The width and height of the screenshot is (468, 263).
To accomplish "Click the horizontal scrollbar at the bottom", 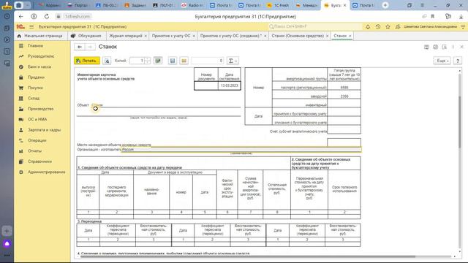I will coord(248,256).
